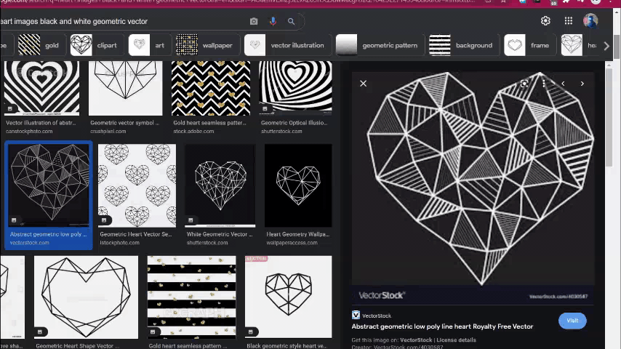Click product badge on Geometric Heart Shape Vector

click(x=40, y=332)
